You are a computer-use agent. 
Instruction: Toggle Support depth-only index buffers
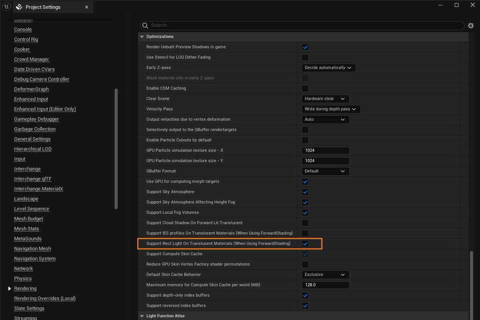[305, 295]
